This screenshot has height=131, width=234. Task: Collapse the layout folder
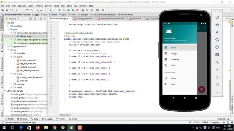point(11,57)
